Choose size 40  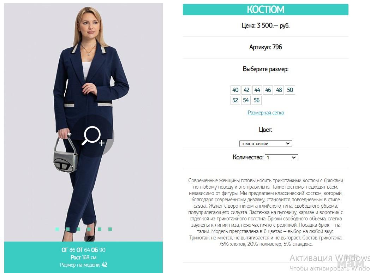(x=235, y=90)
